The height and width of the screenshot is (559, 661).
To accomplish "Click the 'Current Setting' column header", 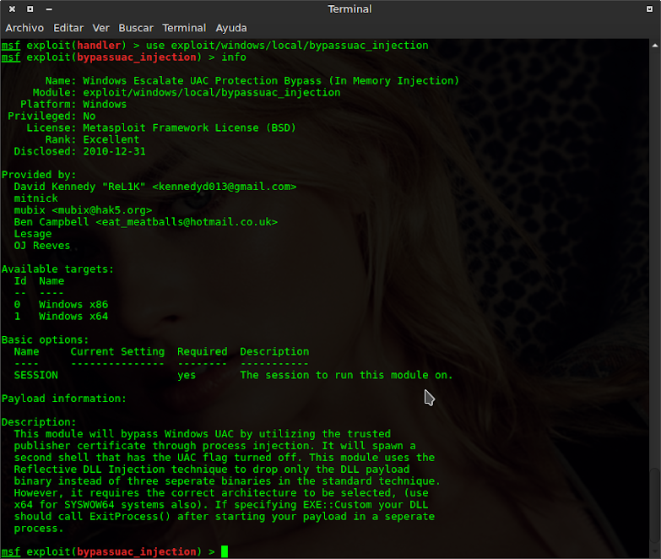I will [x=117, y=351].
